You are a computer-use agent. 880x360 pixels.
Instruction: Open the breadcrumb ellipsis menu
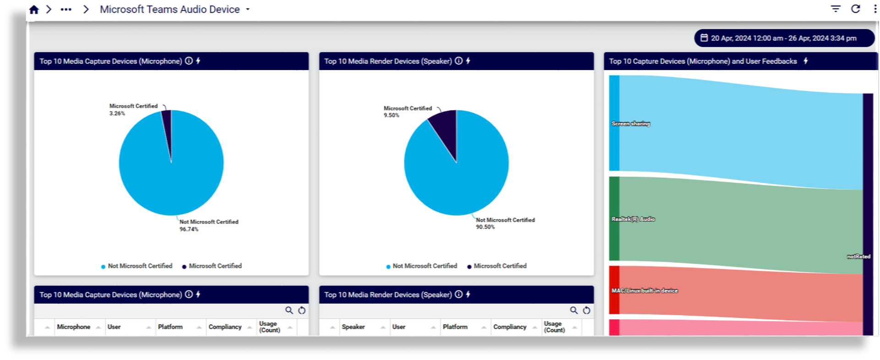pos(66,10)
